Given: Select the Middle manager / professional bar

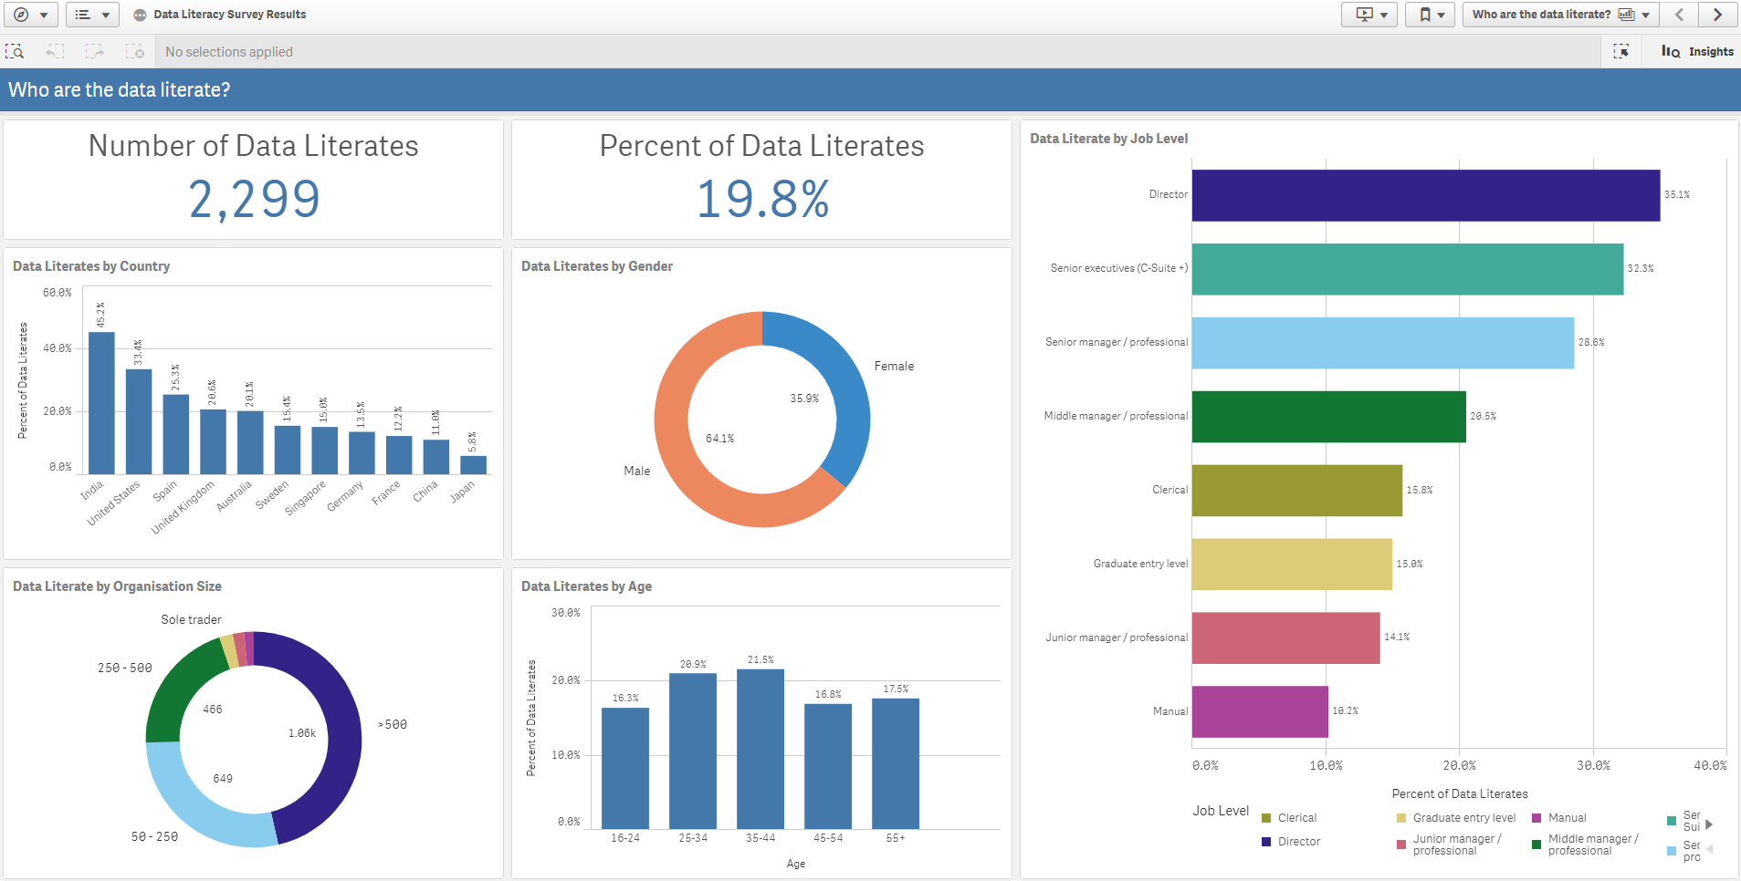Looking at the screenshot, I should [x=1329, y=417].
